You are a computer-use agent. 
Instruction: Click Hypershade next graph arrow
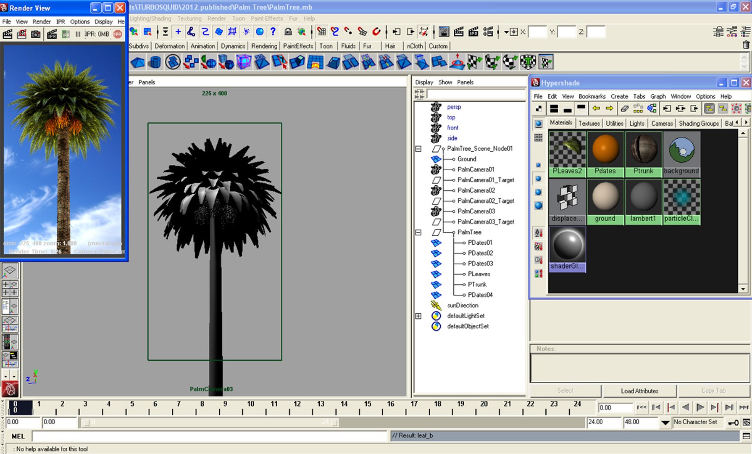tap(610, 108)
